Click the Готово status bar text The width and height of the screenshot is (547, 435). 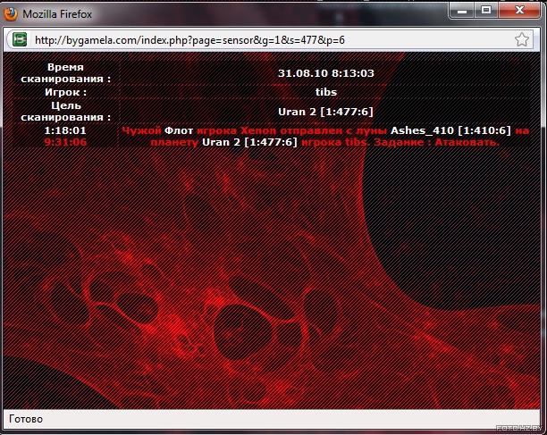pos(26,419)
